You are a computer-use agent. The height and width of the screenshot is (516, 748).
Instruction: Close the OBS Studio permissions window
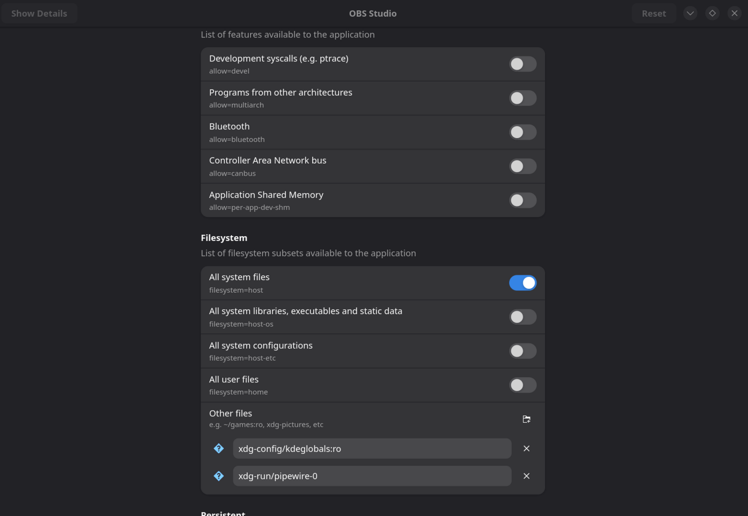(x=735, y=13)
